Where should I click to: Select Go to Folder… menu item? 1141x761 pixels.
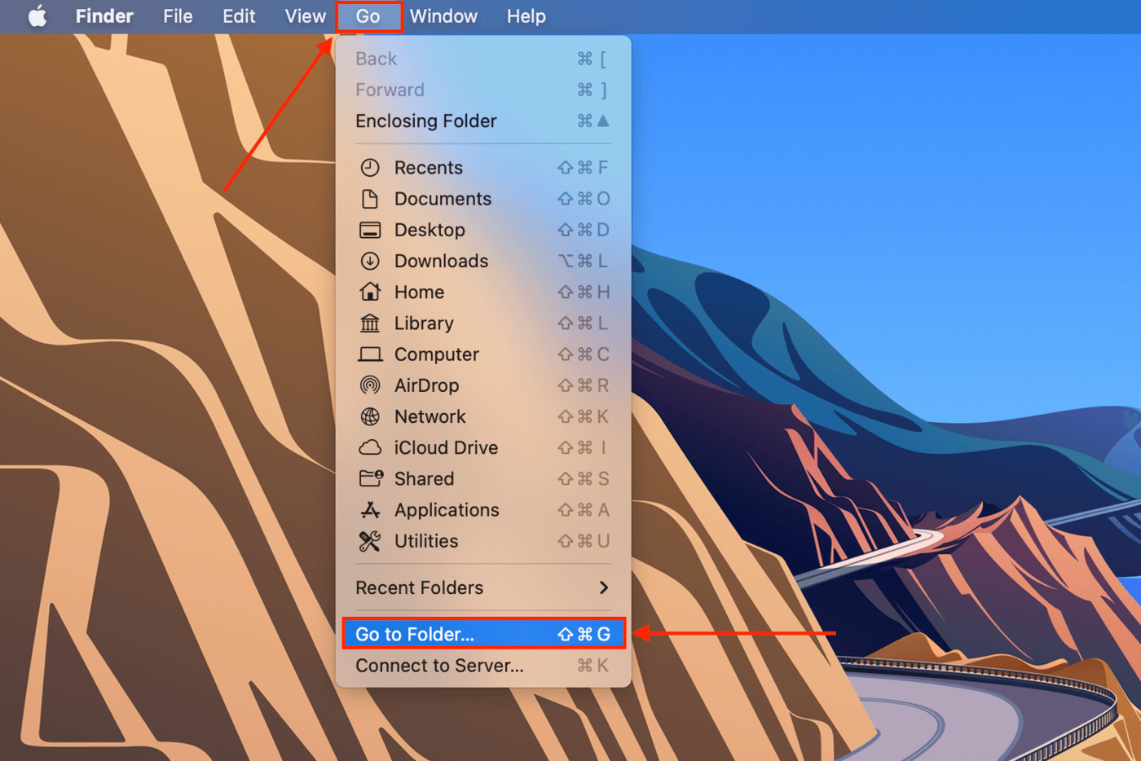[x=483, y=634]
